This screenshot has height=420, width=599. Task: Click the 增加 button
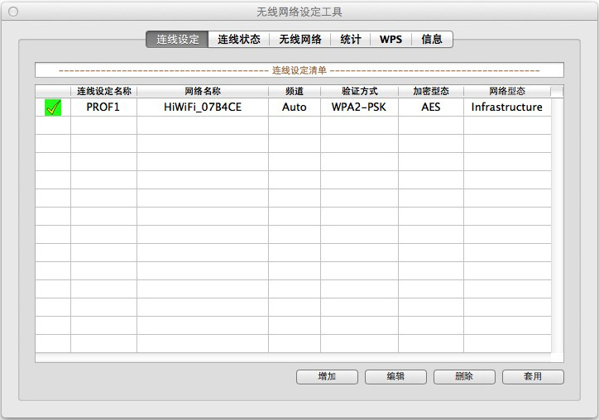(327, 377)
